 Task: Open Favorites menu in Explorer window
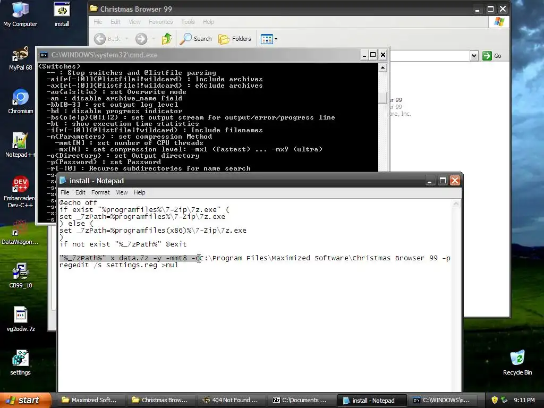pos(160,22)
